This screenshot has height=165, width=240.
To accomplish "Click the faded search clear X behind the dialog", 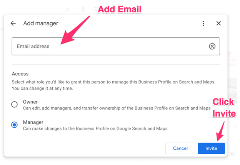I will [67, 10].
